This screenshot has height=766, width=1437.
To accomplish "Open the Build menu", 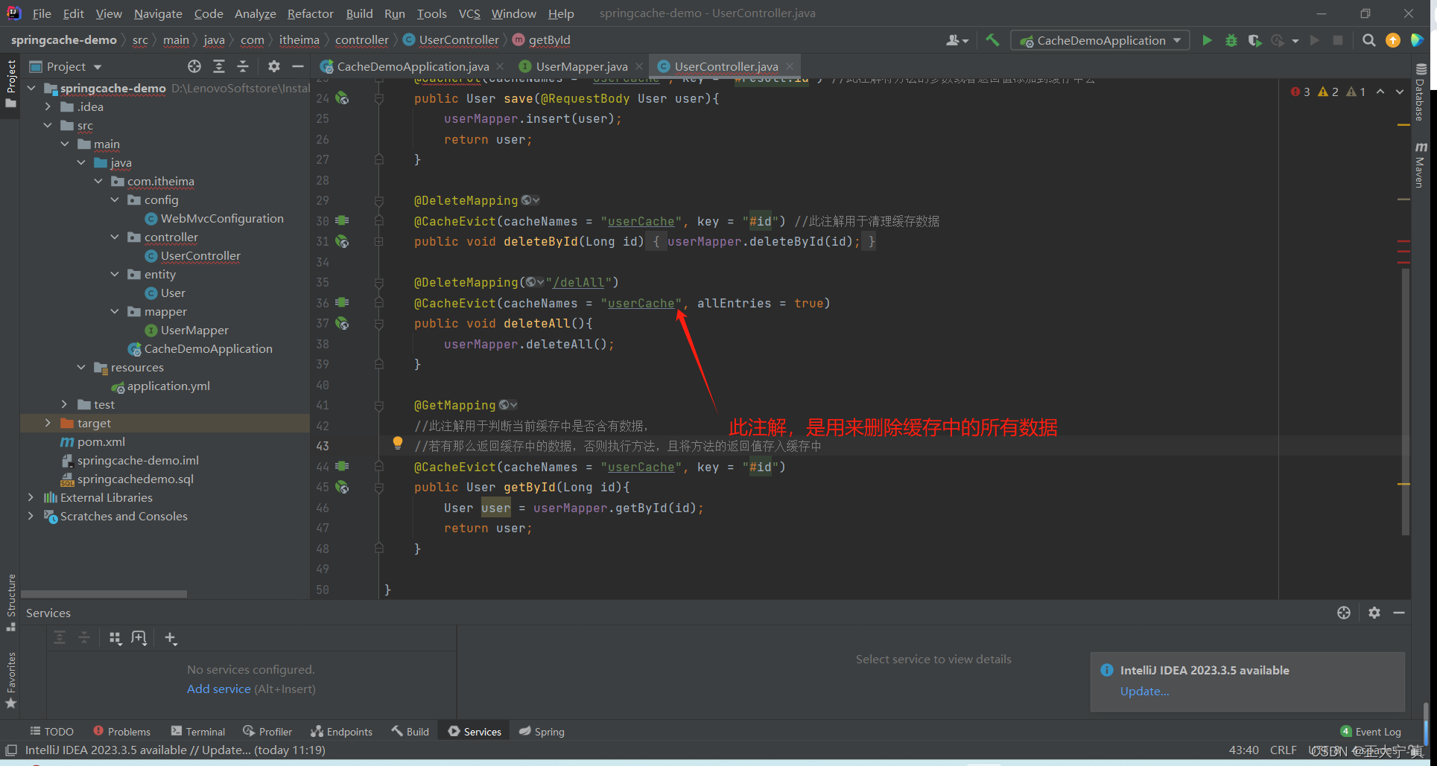I will [359, 13].
